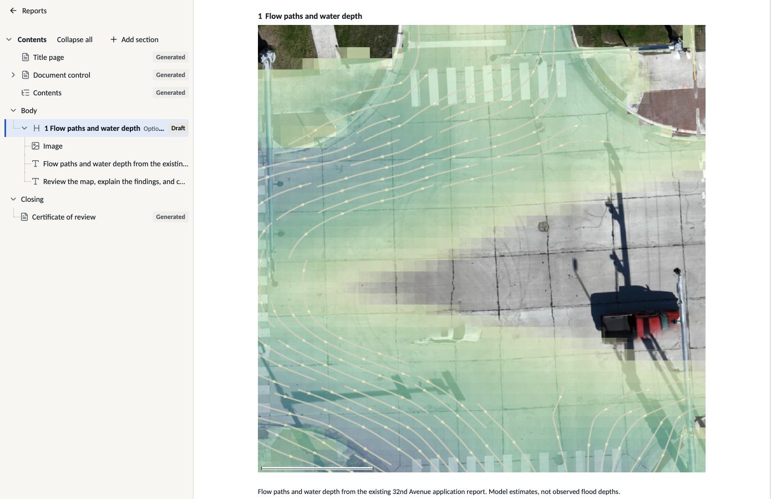Viewport: 771px width, 499px height.
Task: Click the Generated badge on Certificate of review
Action: click(x=170, y=217)
